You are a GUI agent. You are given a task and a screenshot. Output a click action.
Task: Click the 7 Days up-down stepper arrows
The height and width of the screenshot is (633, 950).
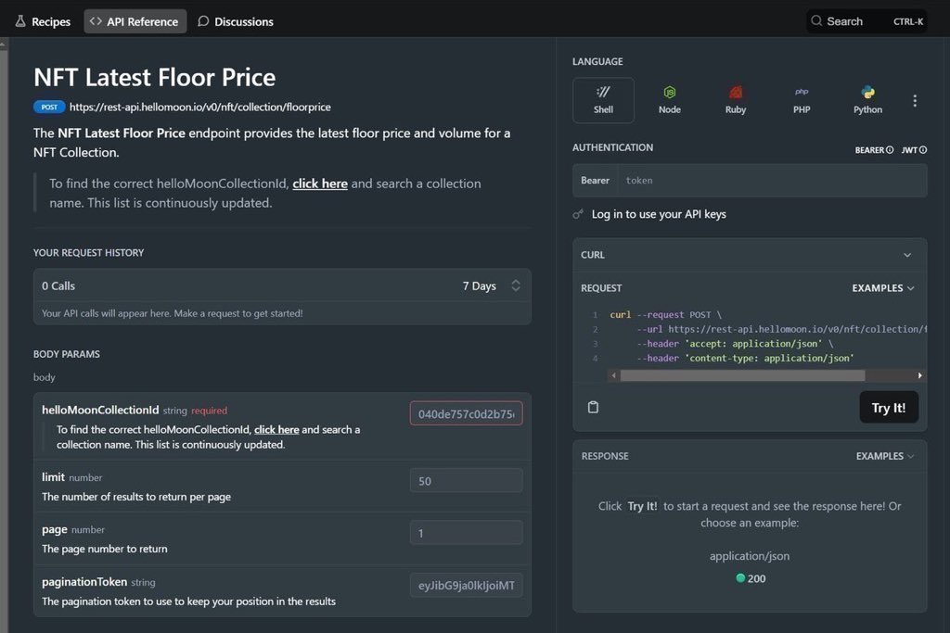516,285
